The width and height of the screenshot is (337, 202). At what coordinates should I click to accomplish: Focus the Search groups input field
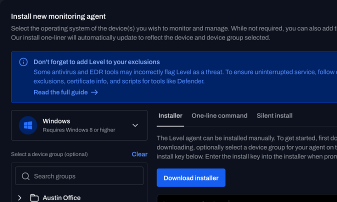[x=79, y=176]
